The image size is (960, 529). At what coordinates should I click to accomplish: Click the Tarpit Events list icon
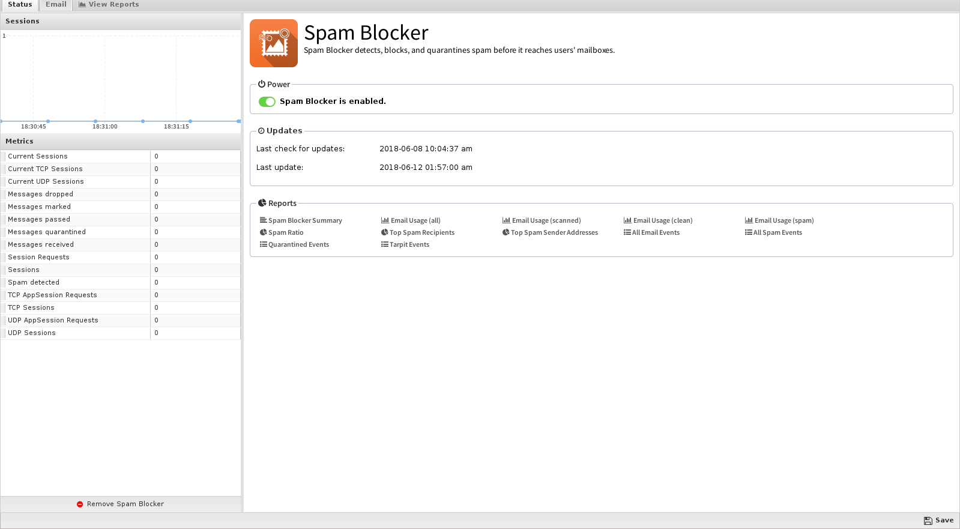tap(385, 244)
